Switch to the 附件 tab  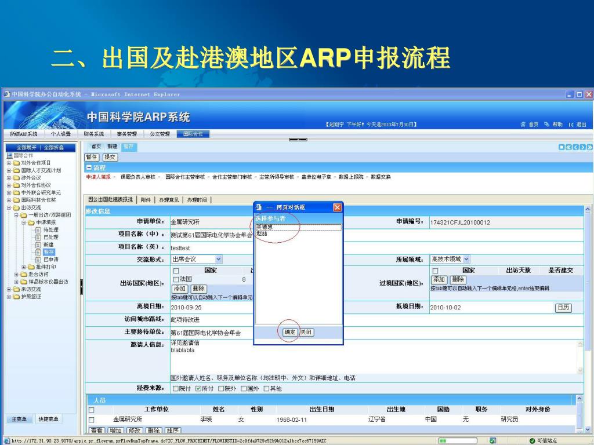pyautogui.click(x=146, y=200)
